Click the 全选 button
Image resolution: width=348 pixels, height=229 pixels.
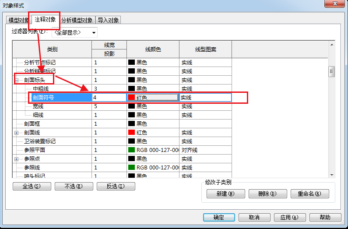coord(32,186)
